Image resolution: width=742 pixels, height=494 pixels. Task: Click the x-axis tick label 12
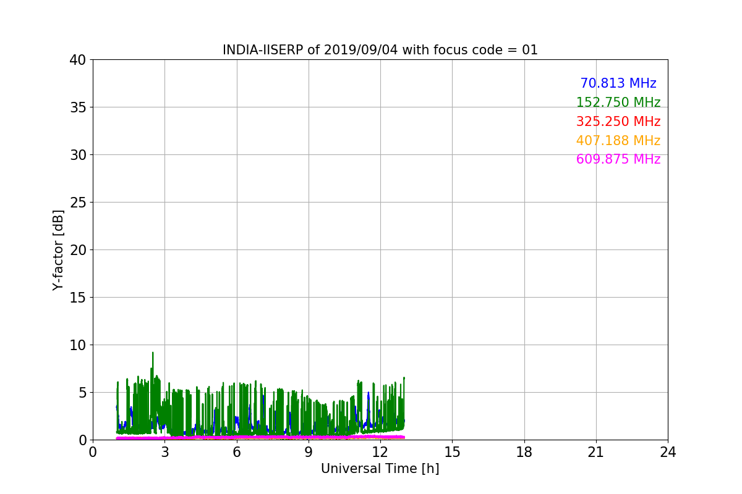pyautogui.click(x=380, y=452)
